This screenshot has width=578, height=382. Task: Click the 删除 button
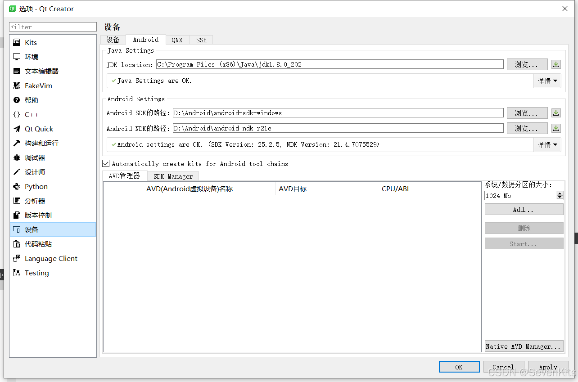[x=524, y=229]
